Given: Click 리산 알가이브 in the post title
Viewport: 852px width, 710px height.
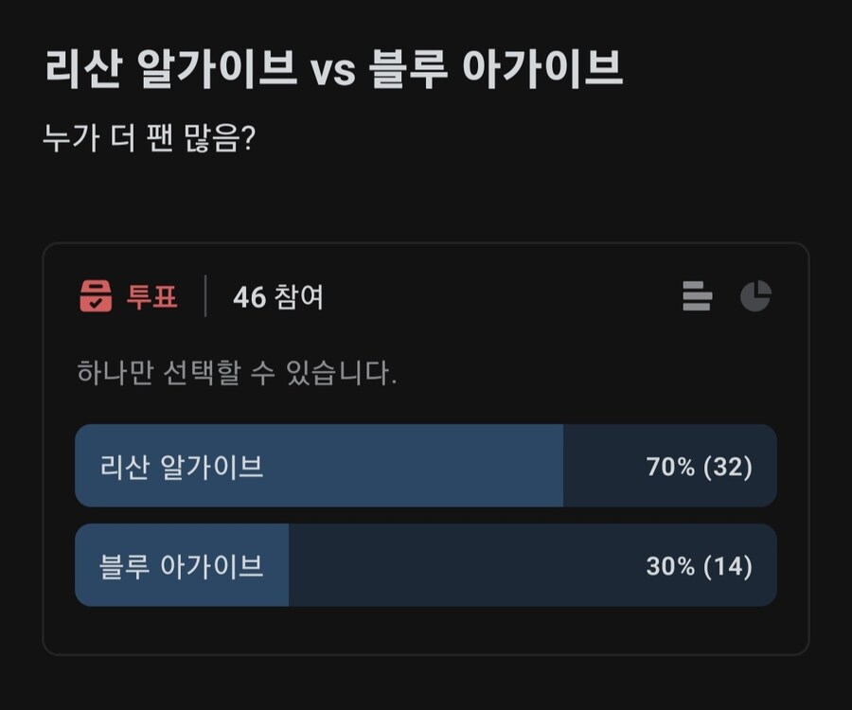Looking at the screenshot, I should (x=170, y=72).
